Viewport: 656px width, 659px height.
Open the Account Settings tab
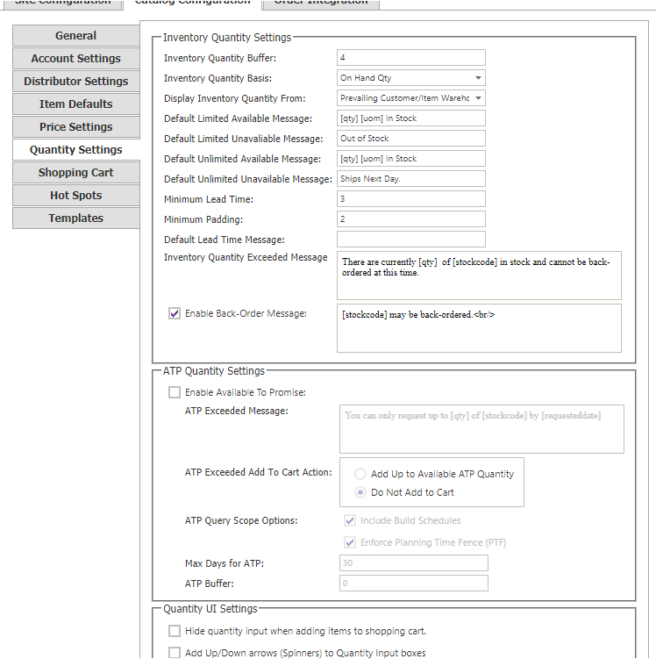click(75, 59)
